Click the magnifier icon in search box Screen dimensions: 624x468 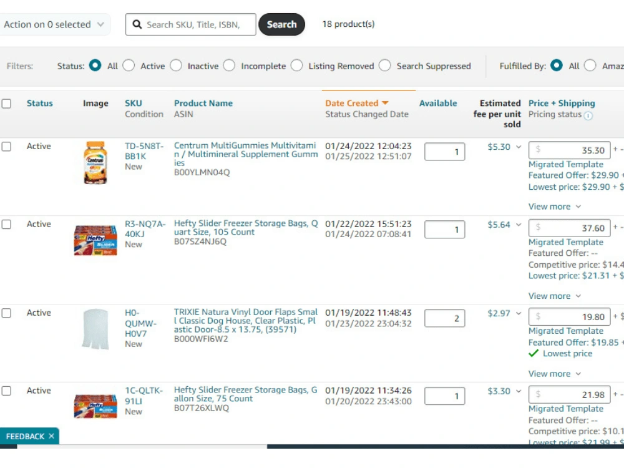tap(137, 24)
